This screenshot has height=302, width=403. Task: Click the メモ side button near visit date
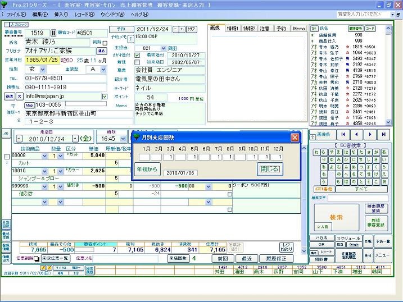tap(6, 133)
